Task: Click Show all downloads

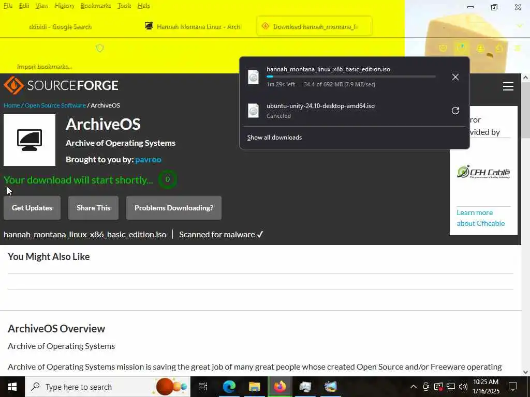Action: pyautogui.click(x=274, y=138)
